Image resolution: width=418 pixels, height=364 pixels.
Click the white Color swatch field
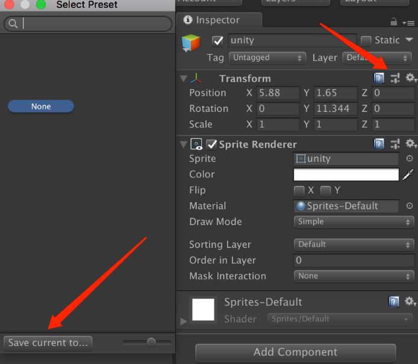click(346, 174)
